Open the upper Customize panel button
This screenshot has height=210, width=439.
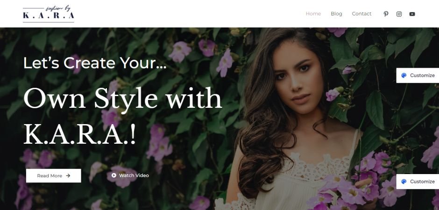418,75
